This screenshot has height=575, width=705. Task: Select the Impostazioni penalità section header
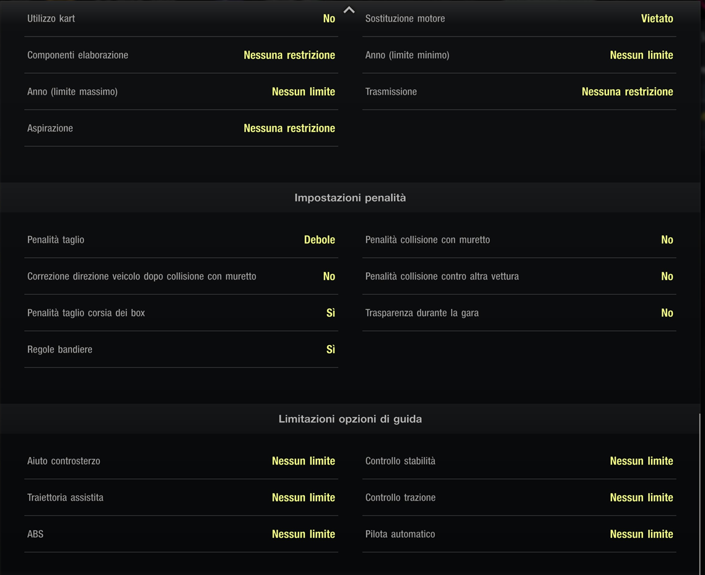click(350, 198)
